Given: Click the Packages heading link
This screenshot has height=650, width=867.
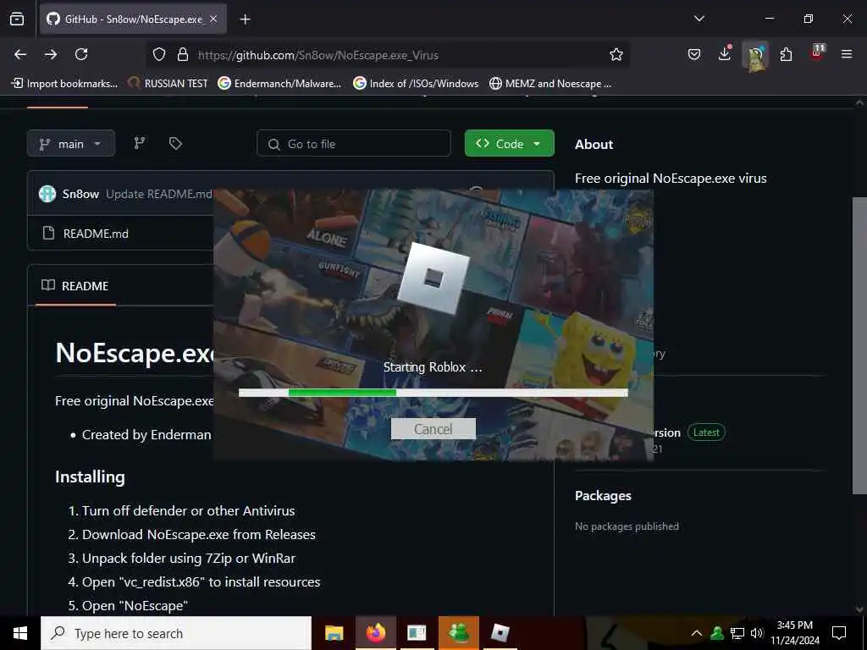Looking at the screenshot, I should 603,496.
